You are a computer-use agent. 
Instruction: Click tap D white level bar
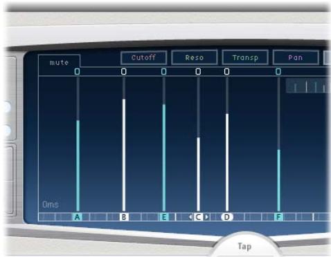click(x=227, y=162)
